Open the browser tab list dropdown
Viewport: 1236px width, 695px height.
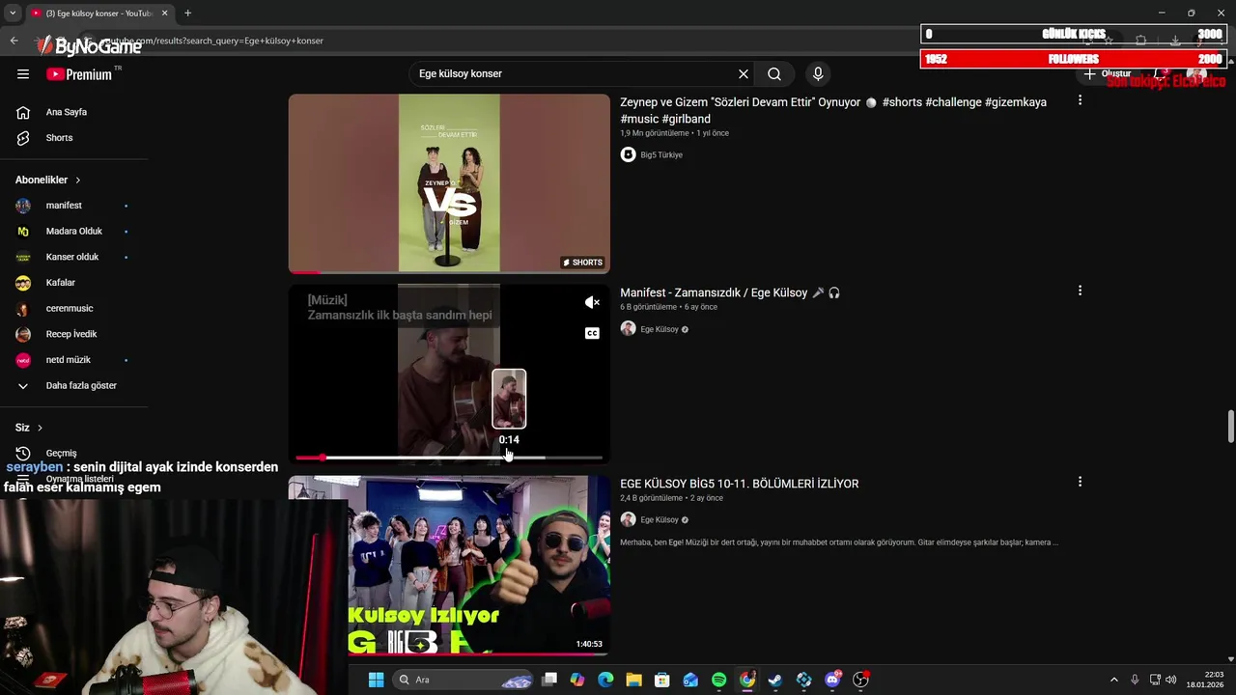click(12, 13)
